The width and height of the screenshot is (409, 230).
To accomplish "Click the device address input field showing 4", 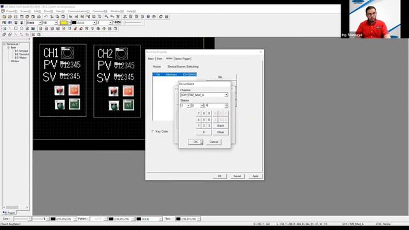I will (x=215, y=105).
